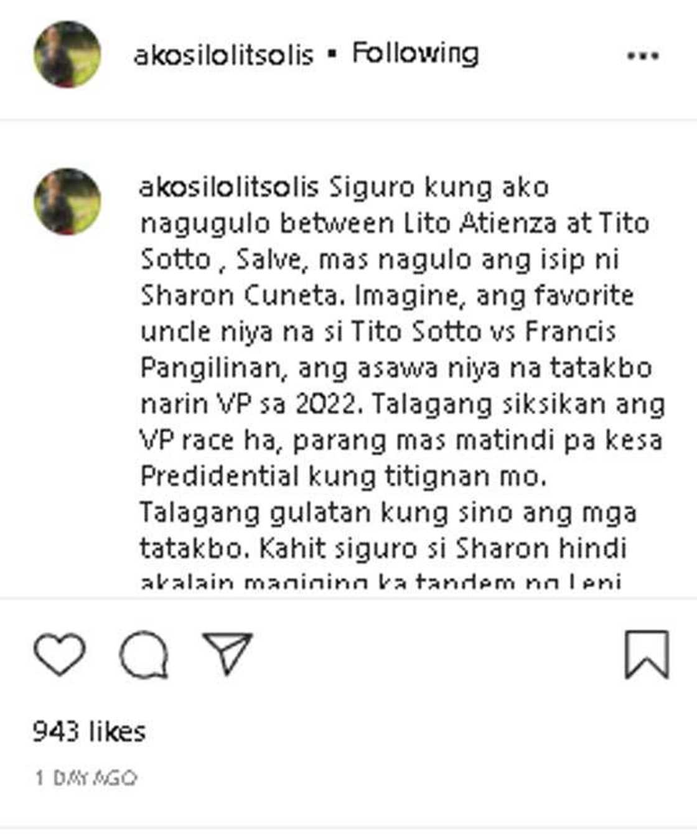The height and width of the screenshot is (834, 697).
Task: Save the post with the bookmark icon
Action: [x=647, y=654]
